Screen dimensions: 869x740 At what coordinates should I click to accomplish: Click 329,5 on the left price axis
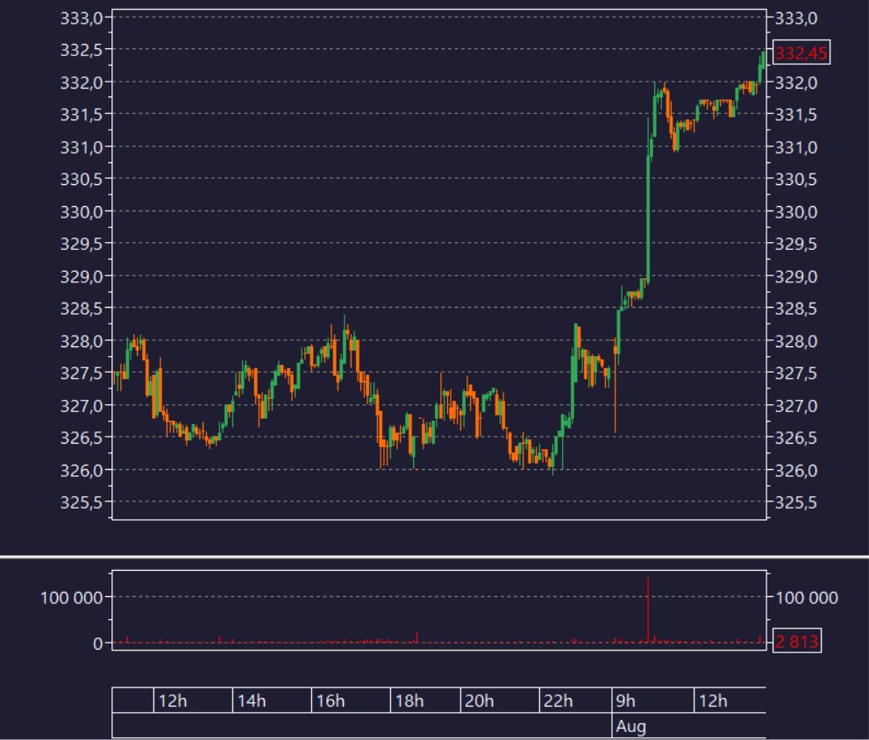pos(82,244)
